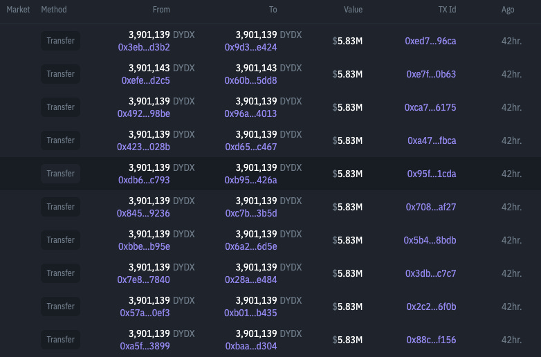Click the Market column header

point(18,10)
